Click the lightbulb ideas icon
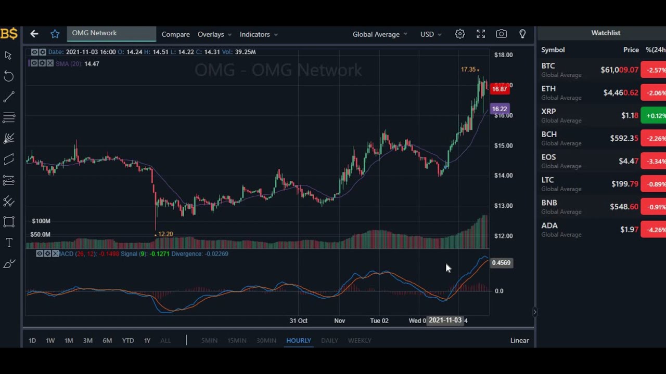666x374 pixels. point(522,34)
